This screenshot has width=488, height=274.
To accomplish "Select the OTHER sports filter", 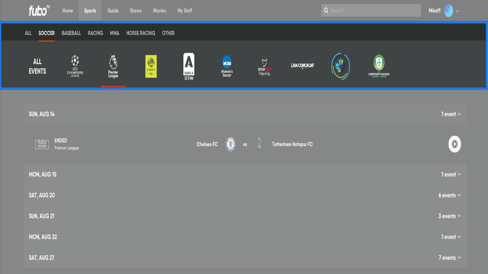I will click(x=168, y=33).
